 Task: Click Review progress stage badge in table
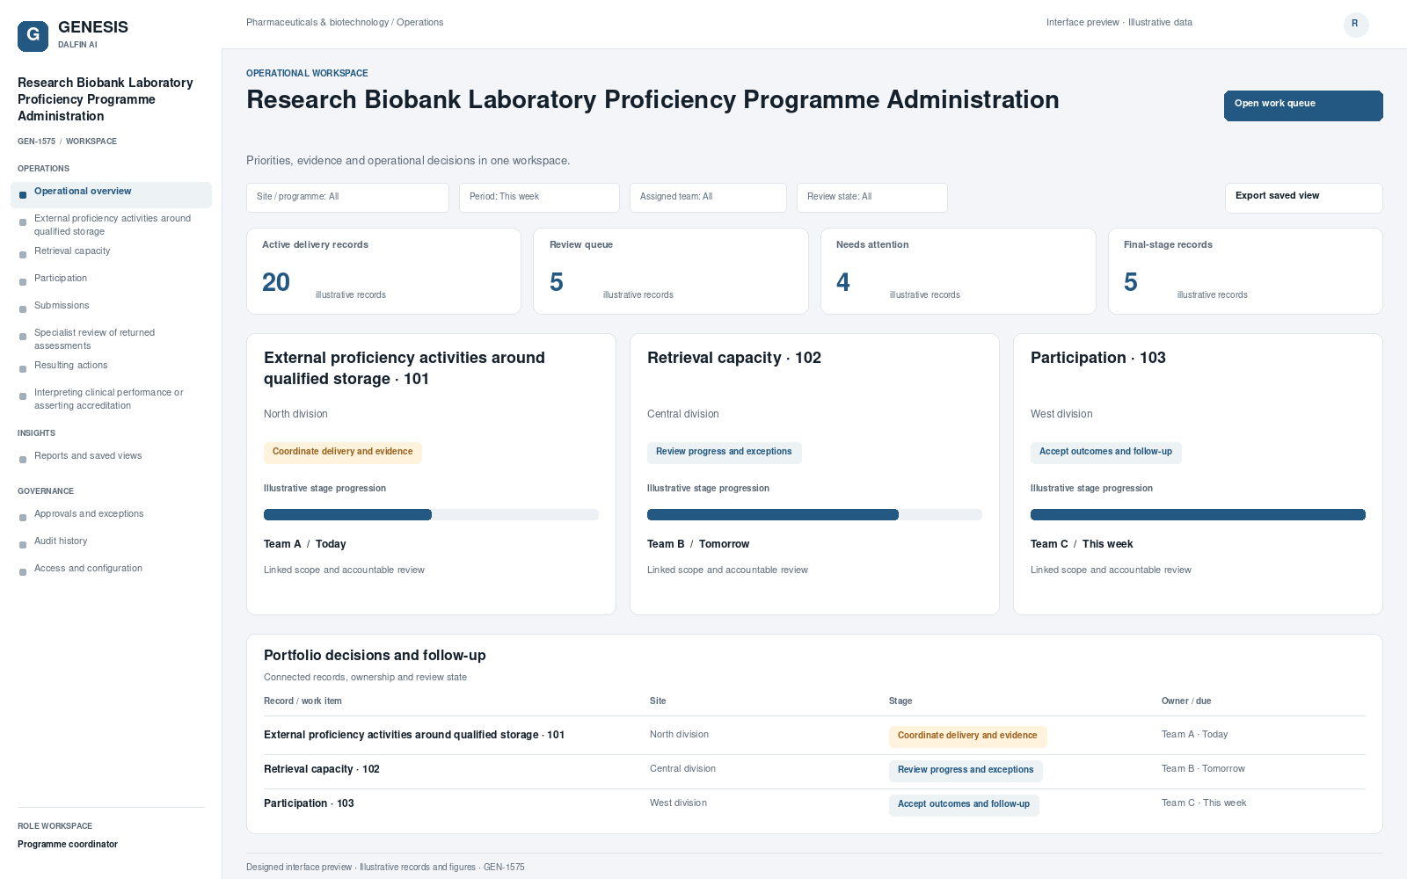[966, 771]
